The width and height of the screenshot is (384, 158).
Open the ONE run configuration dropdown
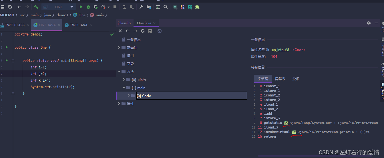click(x=59, y=7)
